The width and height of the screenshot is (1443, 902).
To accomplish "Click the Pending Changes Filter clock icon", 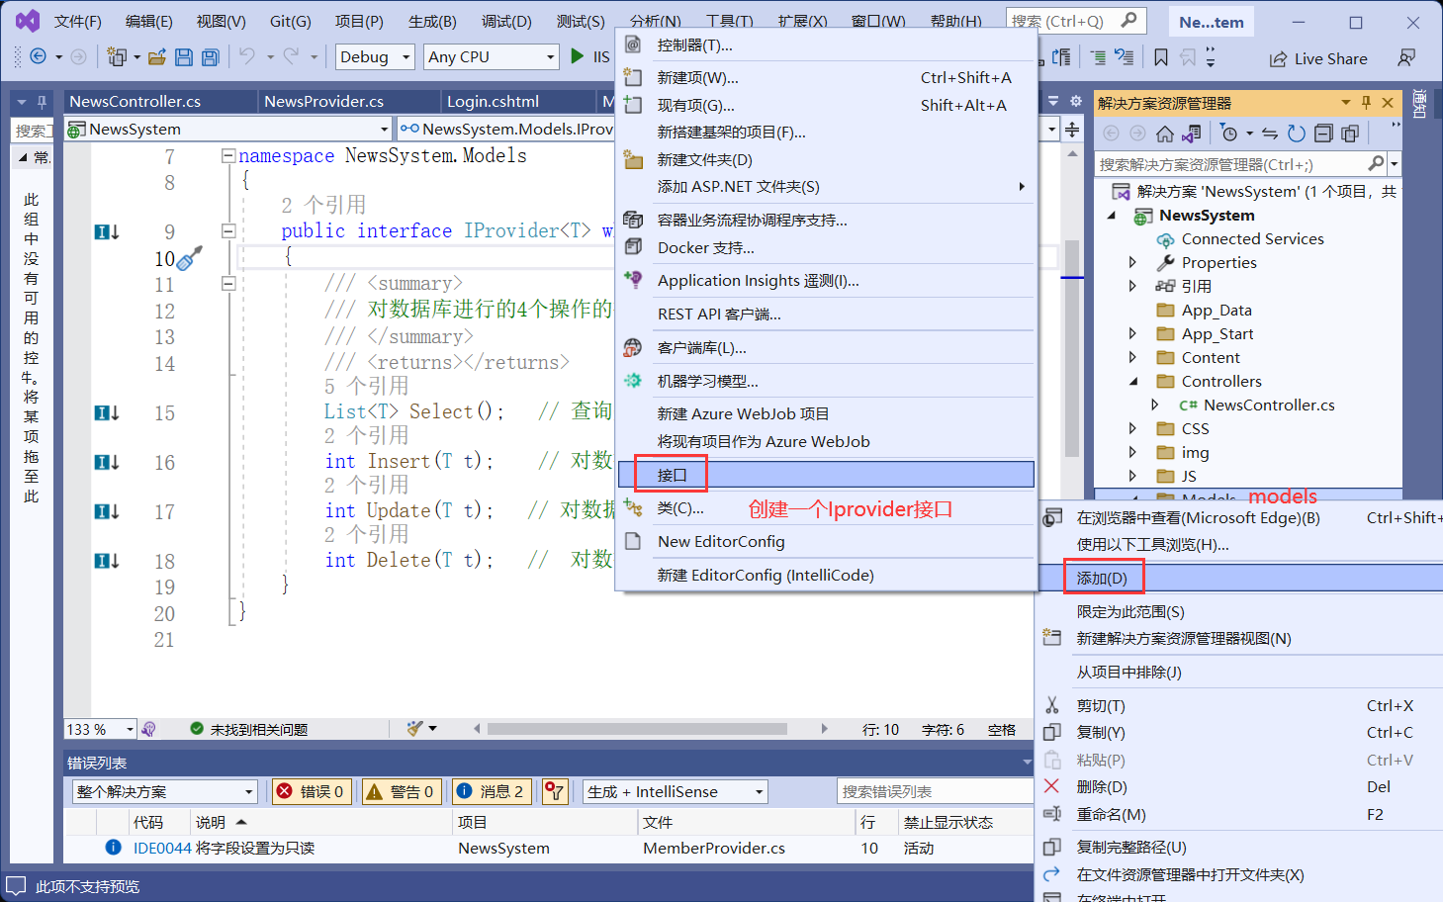I will [1229, 134].
